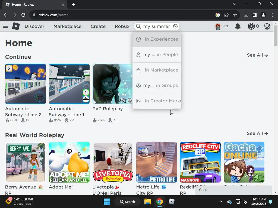Open a new browser tab
The image size is (278, 208).
click(x=73, y=5)
